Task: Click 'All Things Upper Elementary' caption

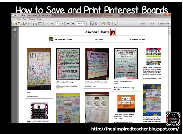Action: 65,82
